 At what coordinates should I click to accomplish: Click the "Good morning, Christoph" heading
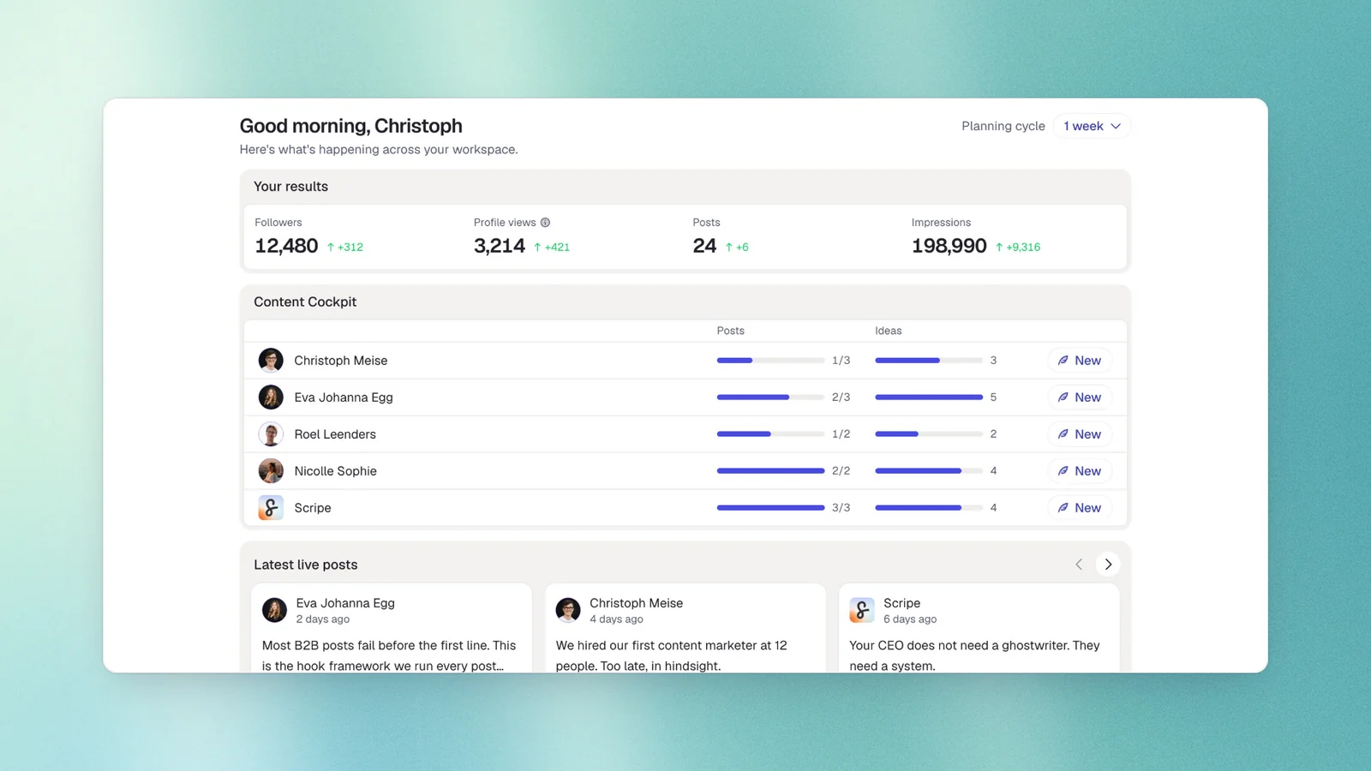coord(351,126)
